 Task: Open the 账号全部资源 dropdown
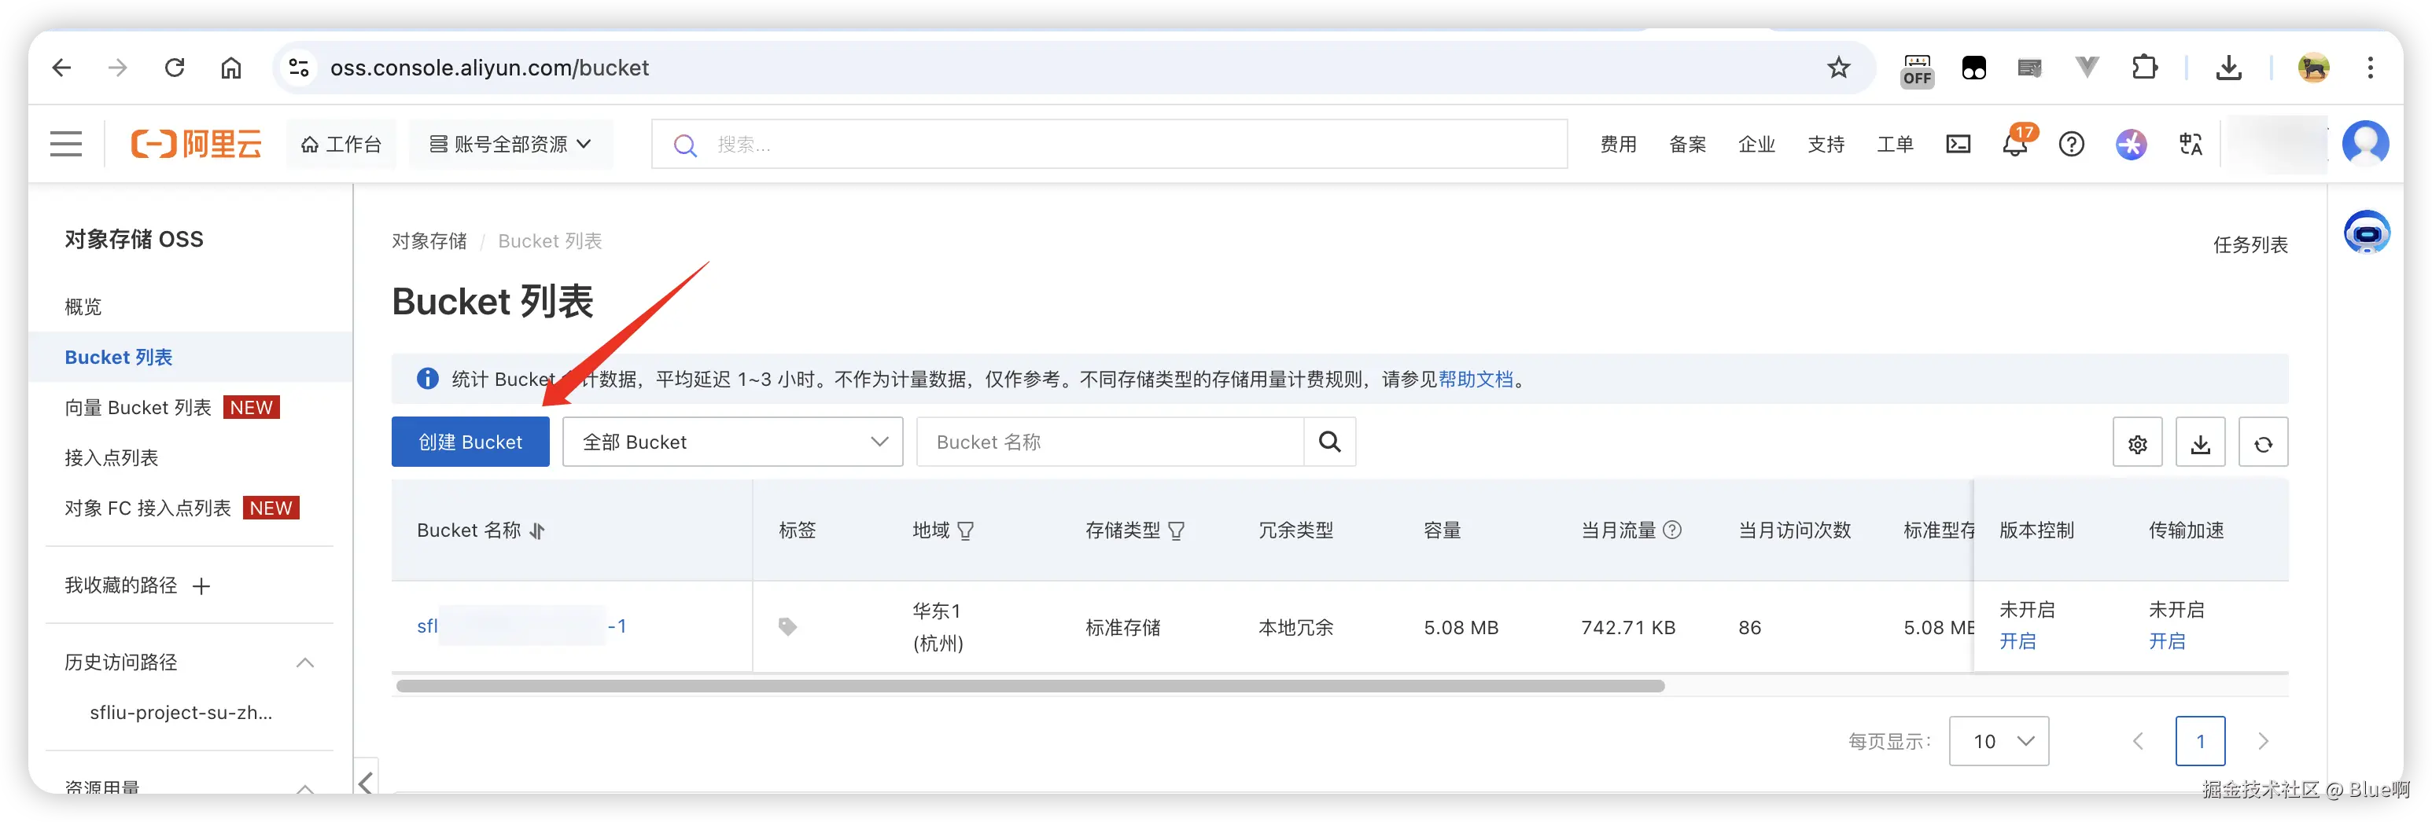pos(510,145)
